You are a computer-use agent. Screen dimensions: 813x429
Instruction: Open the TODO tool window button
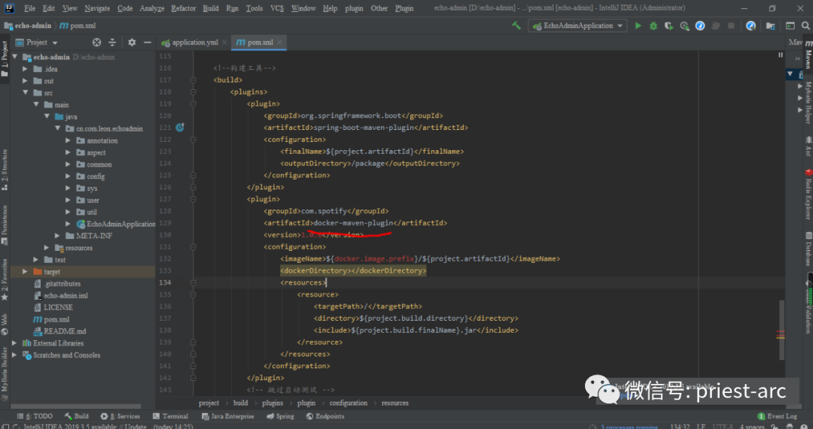point(35,416)
